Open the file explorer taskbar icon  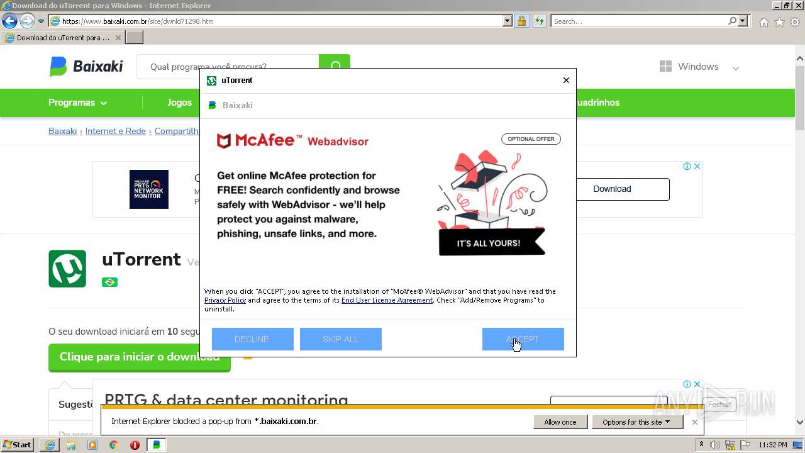pyautogui.click(x=71, y=445)
